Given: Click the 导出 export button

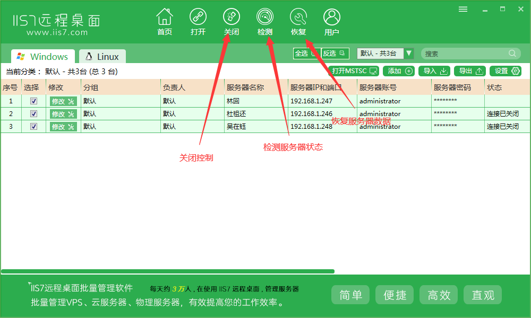Looking at the screenshot, I should pyautogui.click(x=470, y=71).
